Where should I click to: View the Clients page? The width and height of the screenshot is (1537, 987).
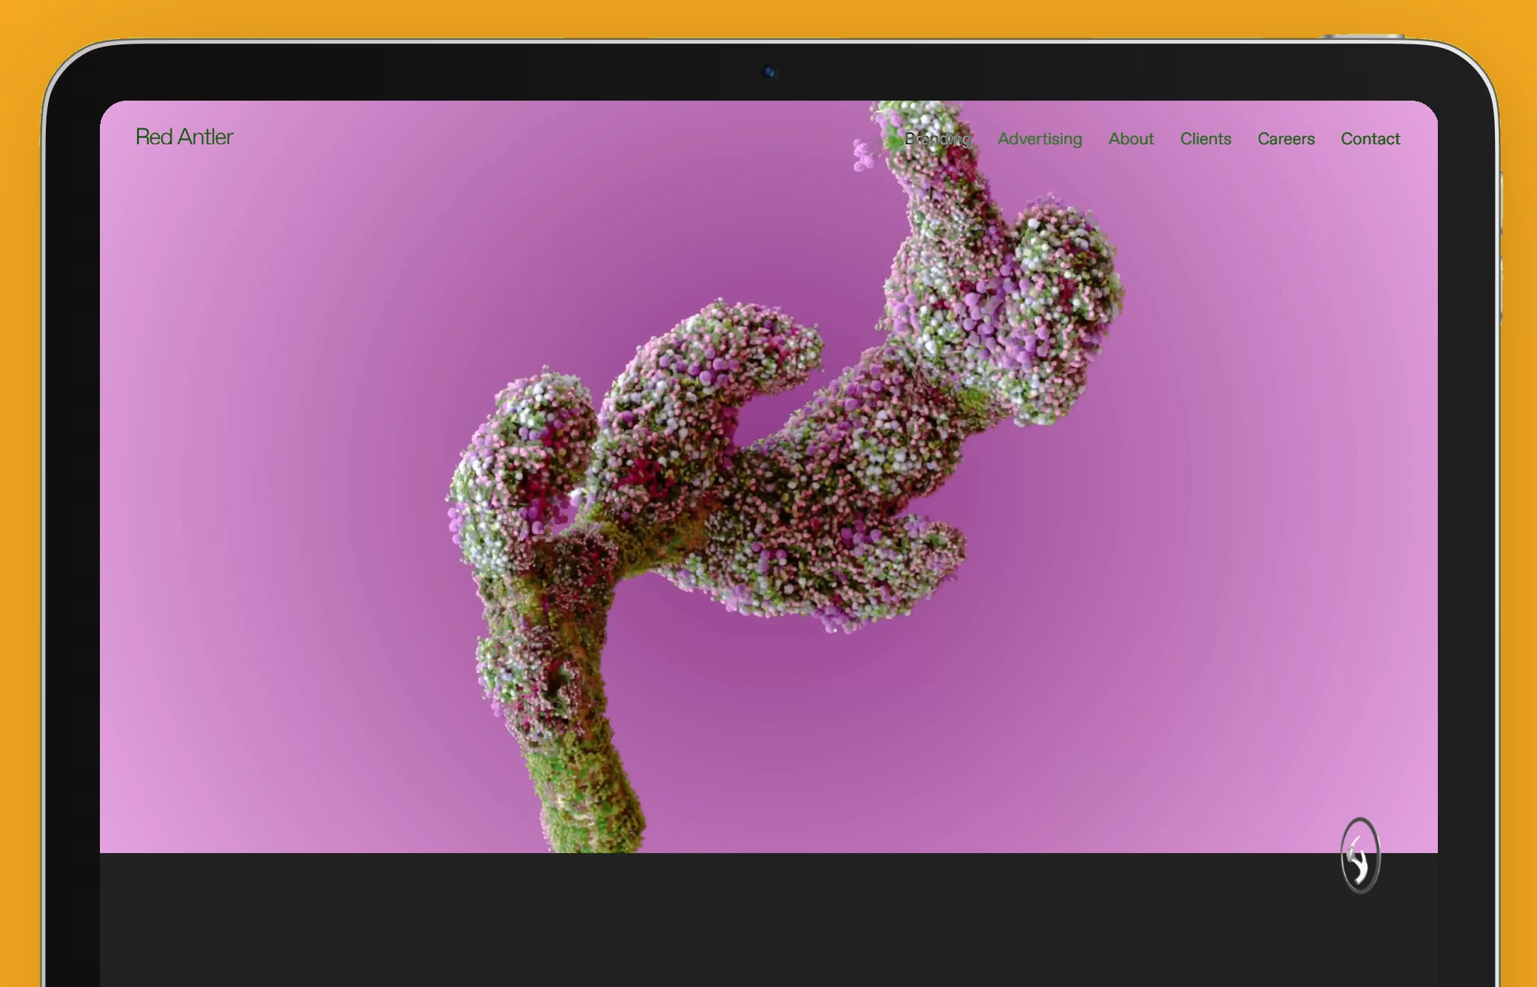tap(1206, 139)
